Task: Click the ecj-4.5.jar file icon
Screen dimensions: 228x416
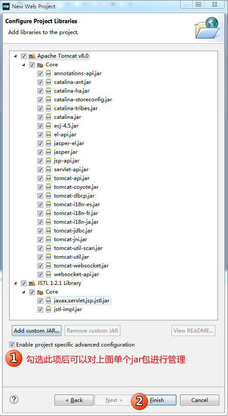Action: pyautogui.click(x=48, y=126)
